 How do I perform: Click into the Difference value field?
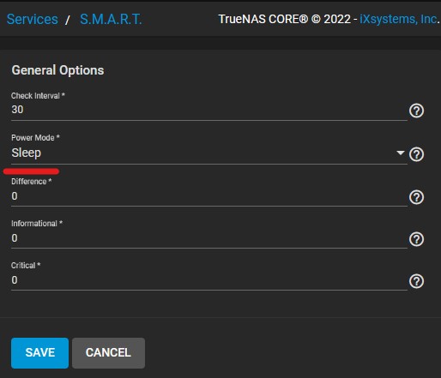click(x=209, y=196)
